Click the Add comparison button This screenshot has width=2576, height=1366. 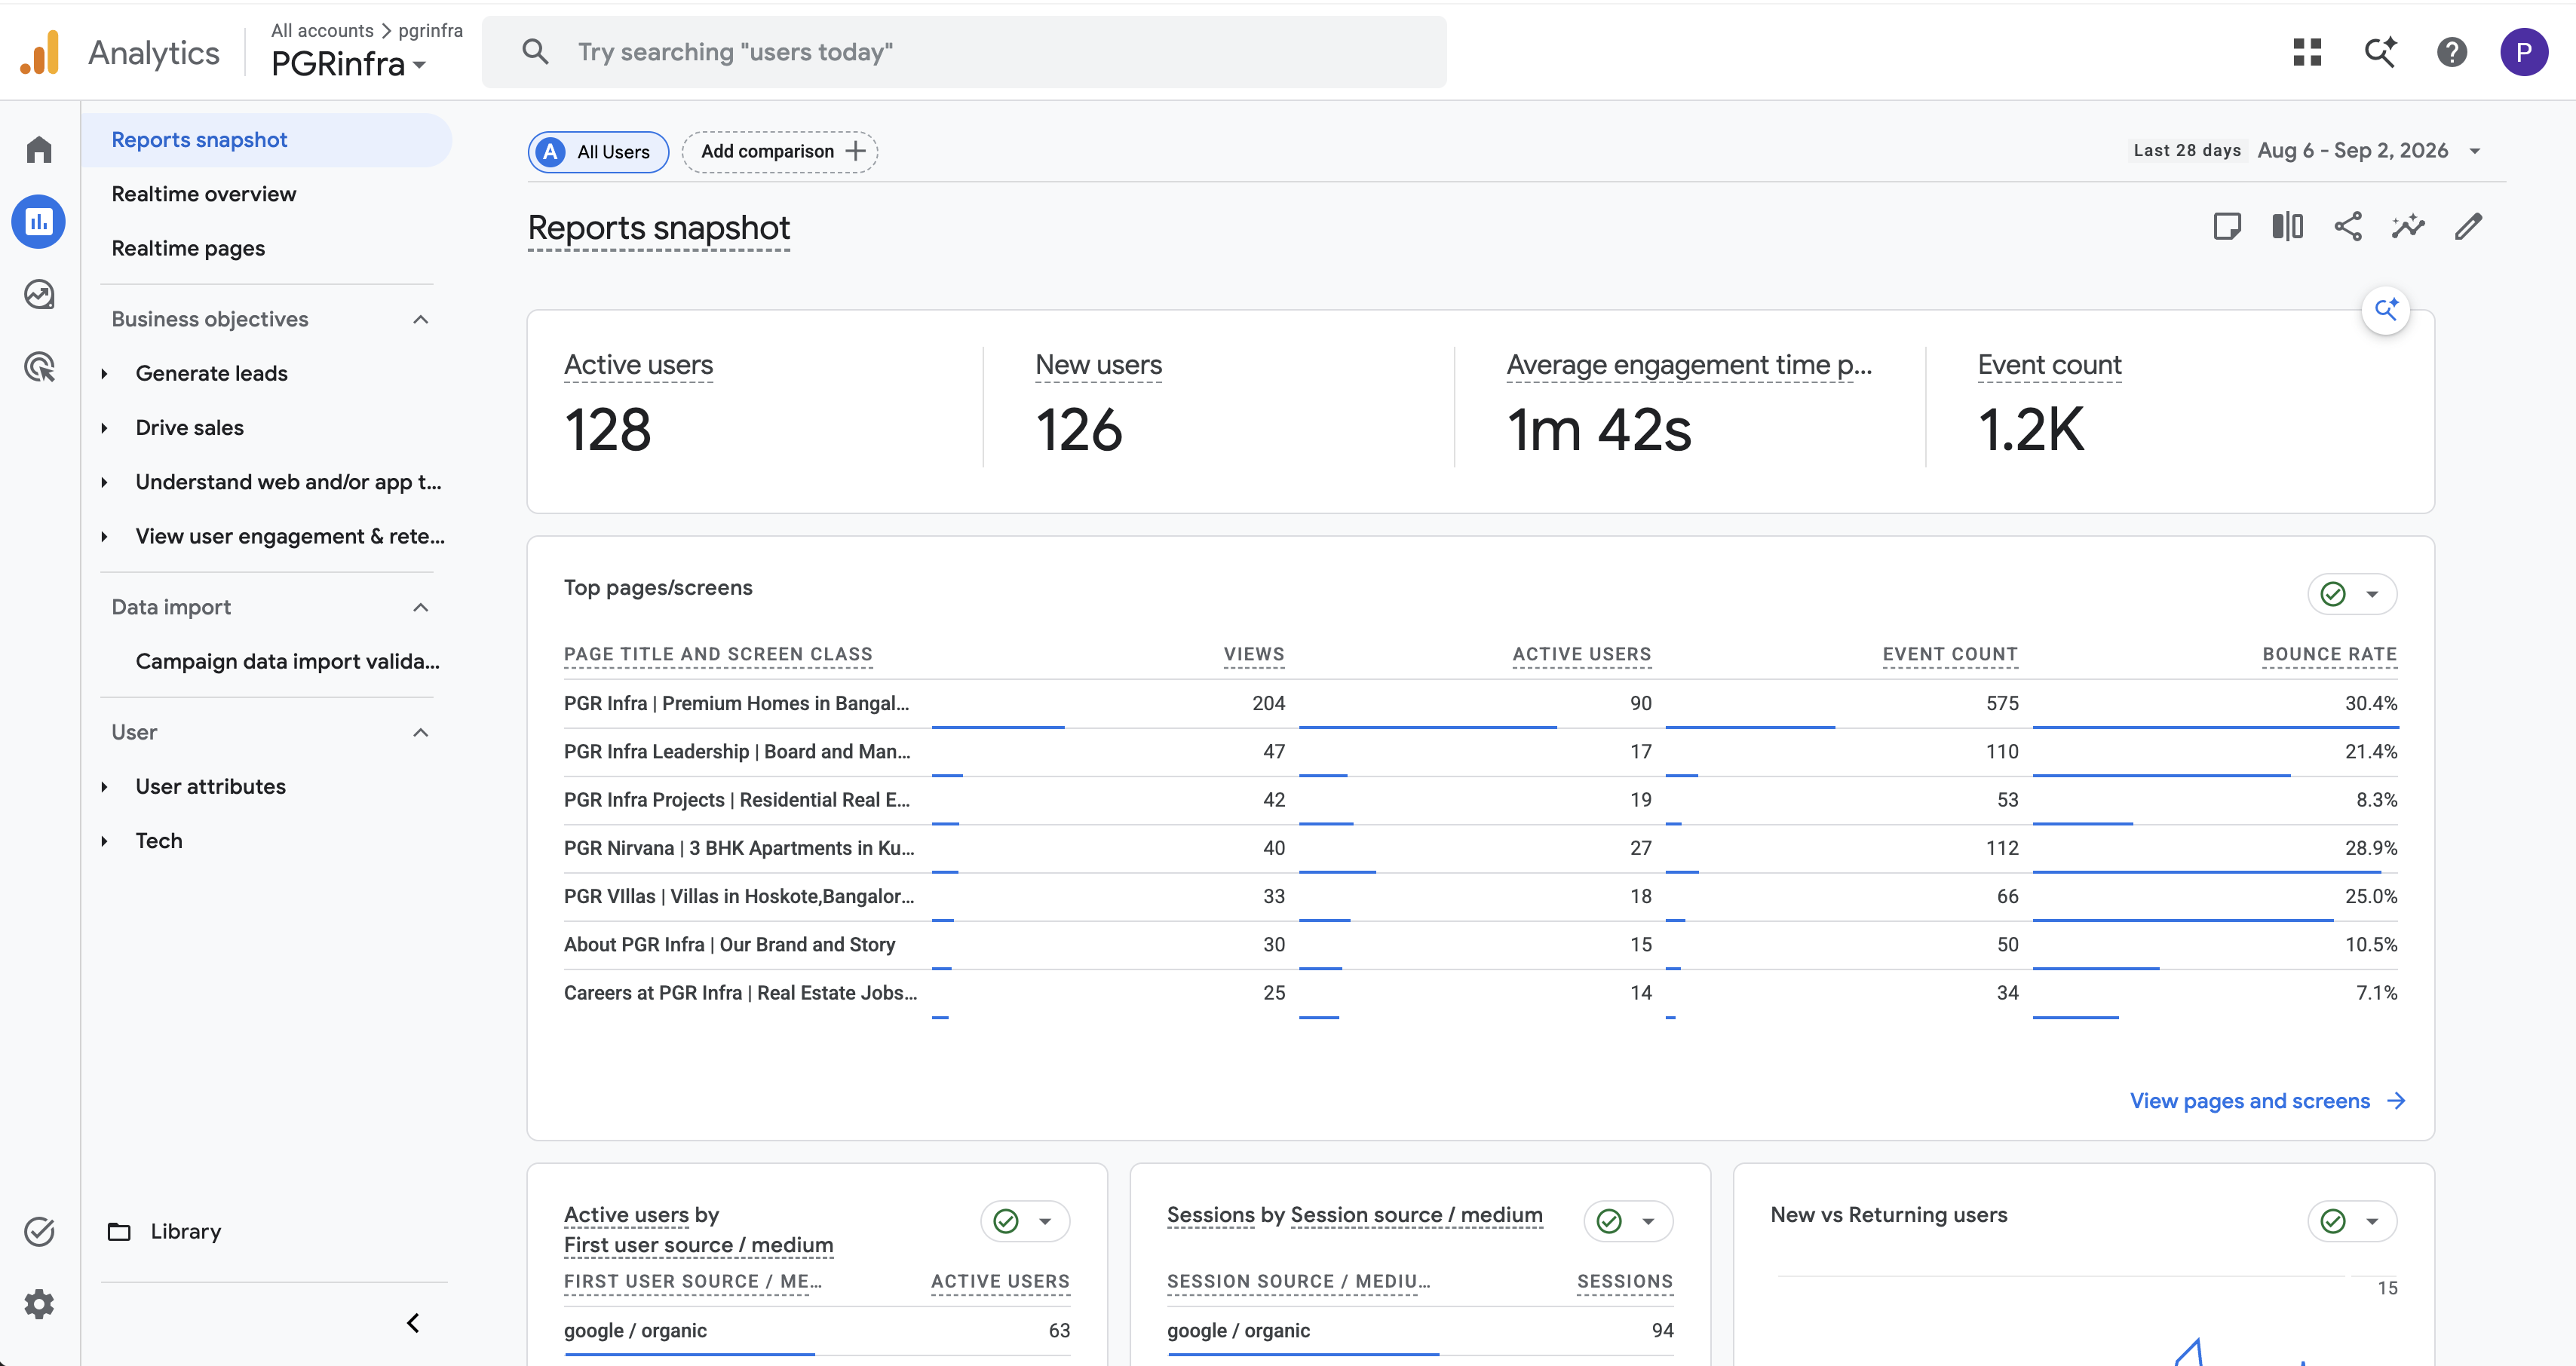pos(780,151)
